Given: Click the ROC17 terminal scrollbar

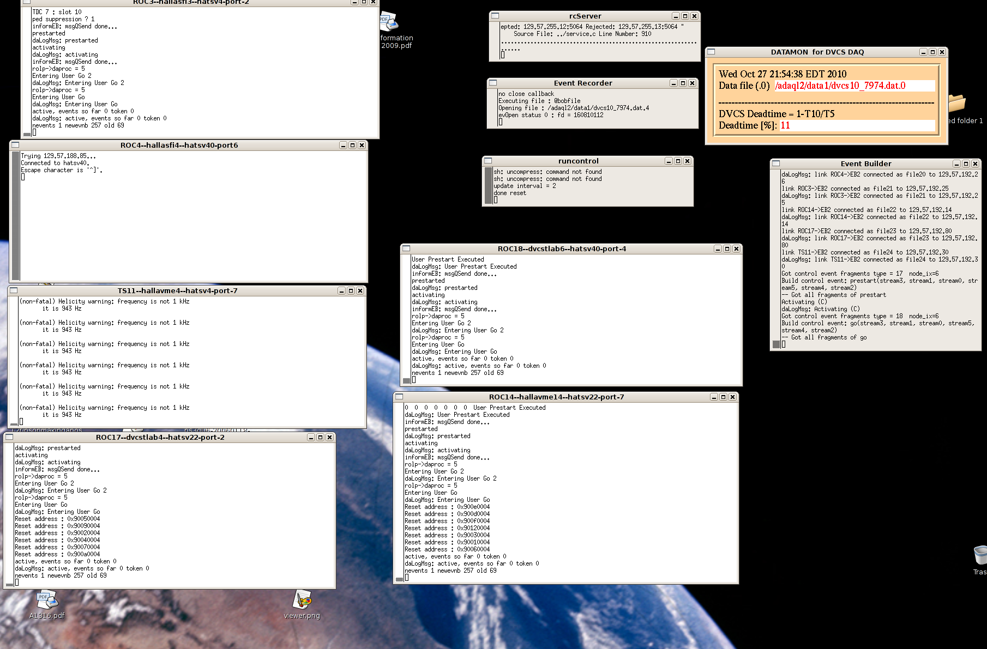Looking at the screenshot, I should tap(9, 515).
